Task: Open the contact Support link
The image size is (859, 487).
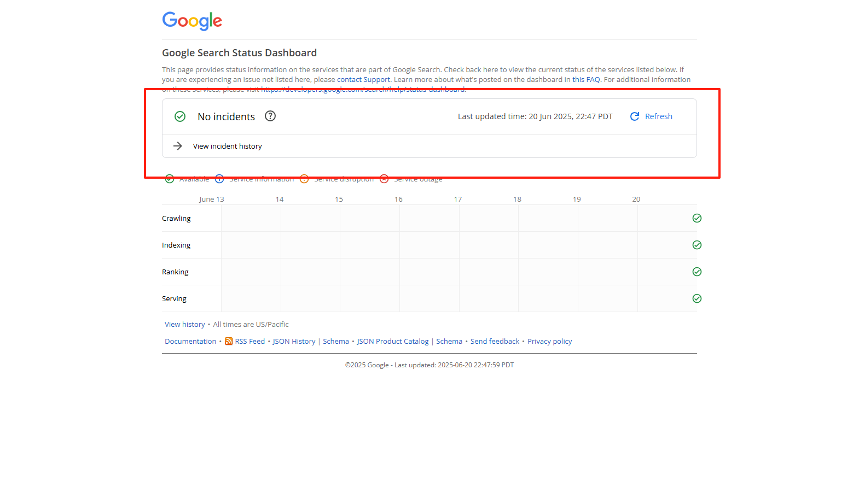Action: [363, 80]
